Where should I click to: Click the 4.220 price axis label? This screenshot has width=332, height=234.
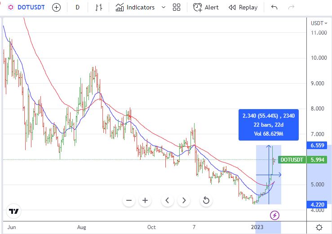click(x=317, y=205)
